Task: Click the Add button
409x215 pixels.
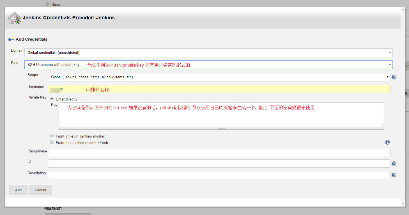Action: 18,190
